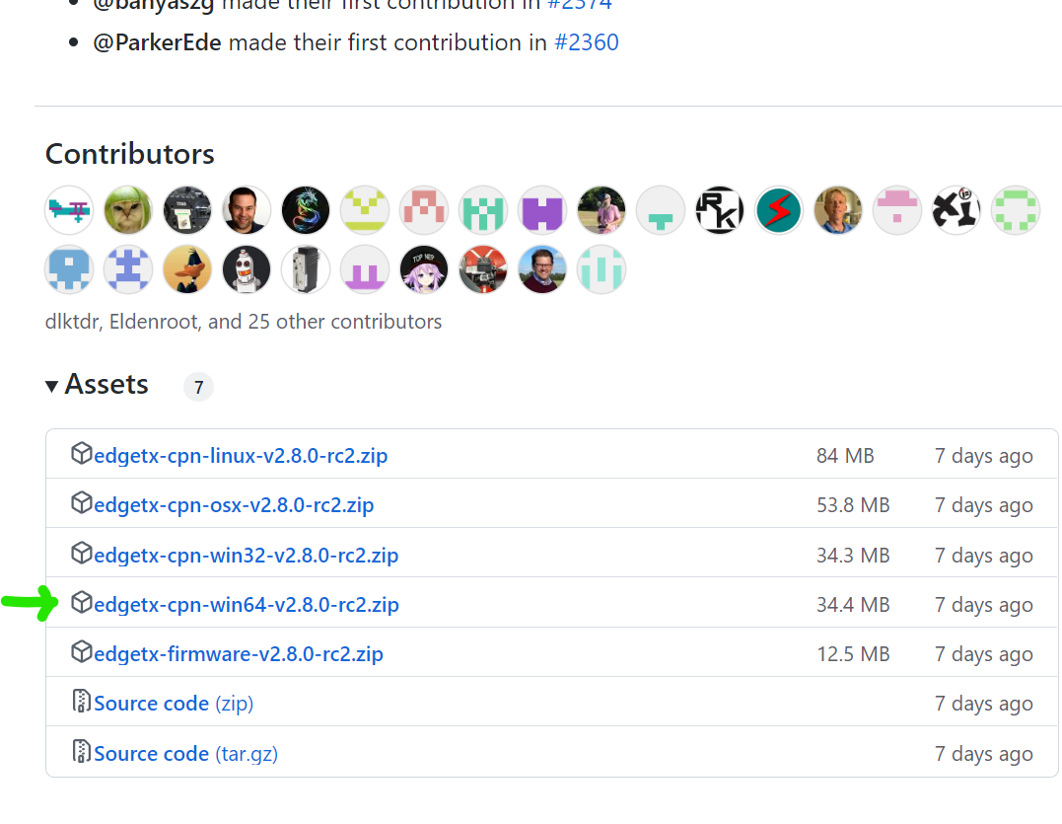Open the rainbow dragon contributor avatar
The height and width of the screenshot is (824, 1062).
306,210
